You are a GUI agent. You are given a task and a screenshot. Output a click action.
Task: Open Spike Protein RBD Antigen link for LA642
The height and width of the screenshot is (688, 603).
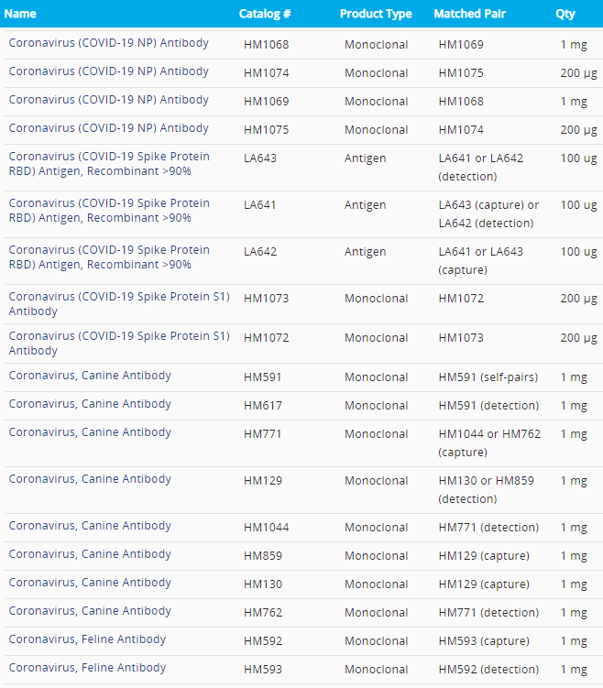pos(109,257)
